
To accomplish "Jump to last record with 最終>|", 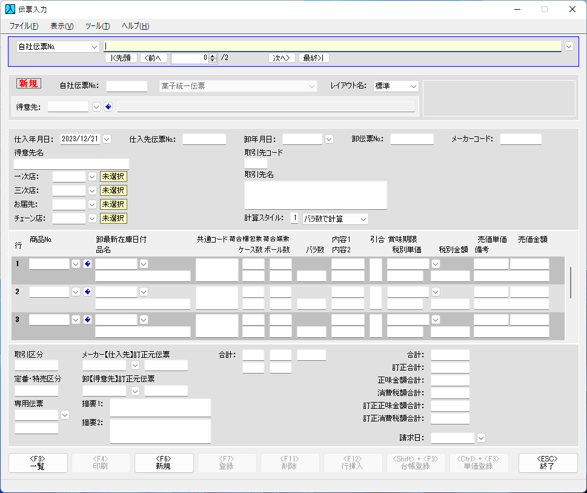I will pyautogui.click(x=314, y=58).
